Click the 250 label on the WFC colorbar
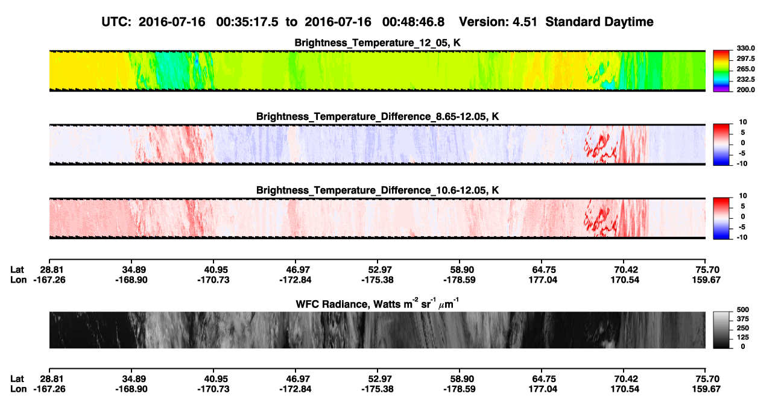Viewport: 784px width, 402px height. [742, 329]
